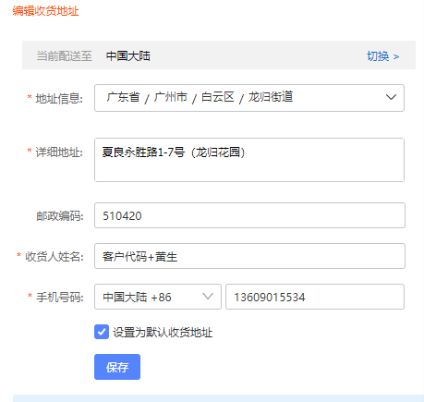Click the 编辑收货地址 heading
The height and width of the screenshot is (402, 424).
point(45,11)
